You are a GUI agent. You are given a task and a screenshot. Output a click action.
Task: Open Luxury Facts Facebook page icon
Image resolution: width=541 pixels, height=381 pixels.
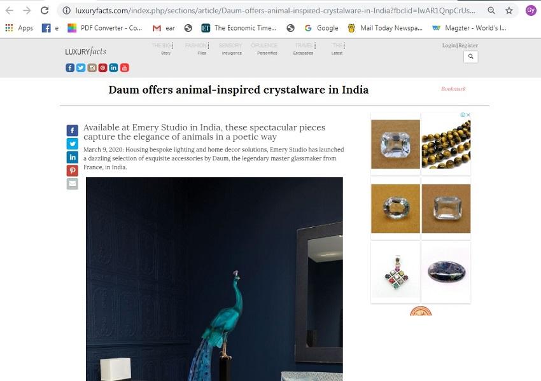point(70,67)
